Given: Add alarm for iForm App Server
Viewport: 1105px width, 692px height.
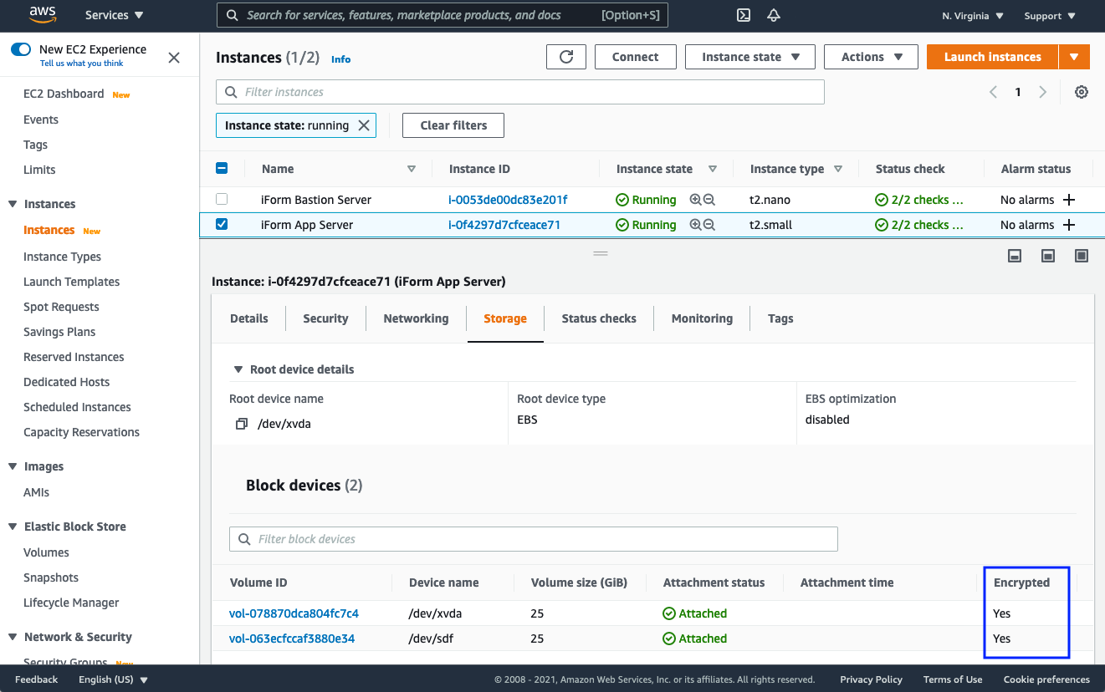Looking at the screenshot, I should click(x=1068, y=225).
